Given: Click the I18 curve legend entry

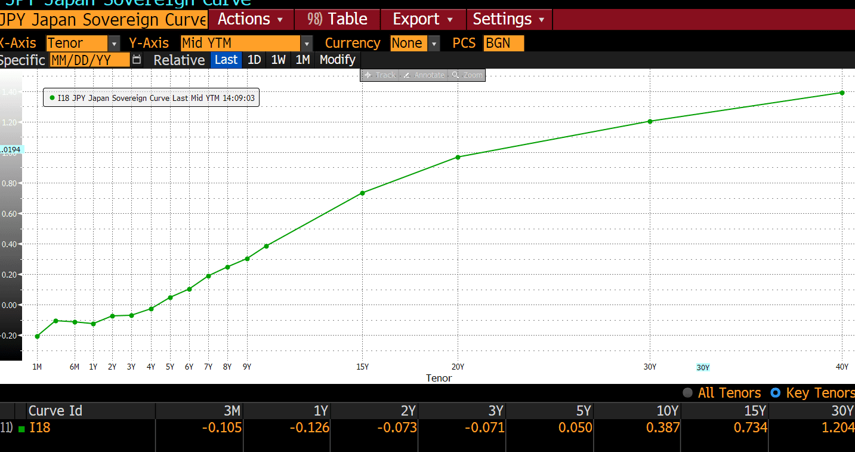Looking at the screenshot, I should point(152,98).
